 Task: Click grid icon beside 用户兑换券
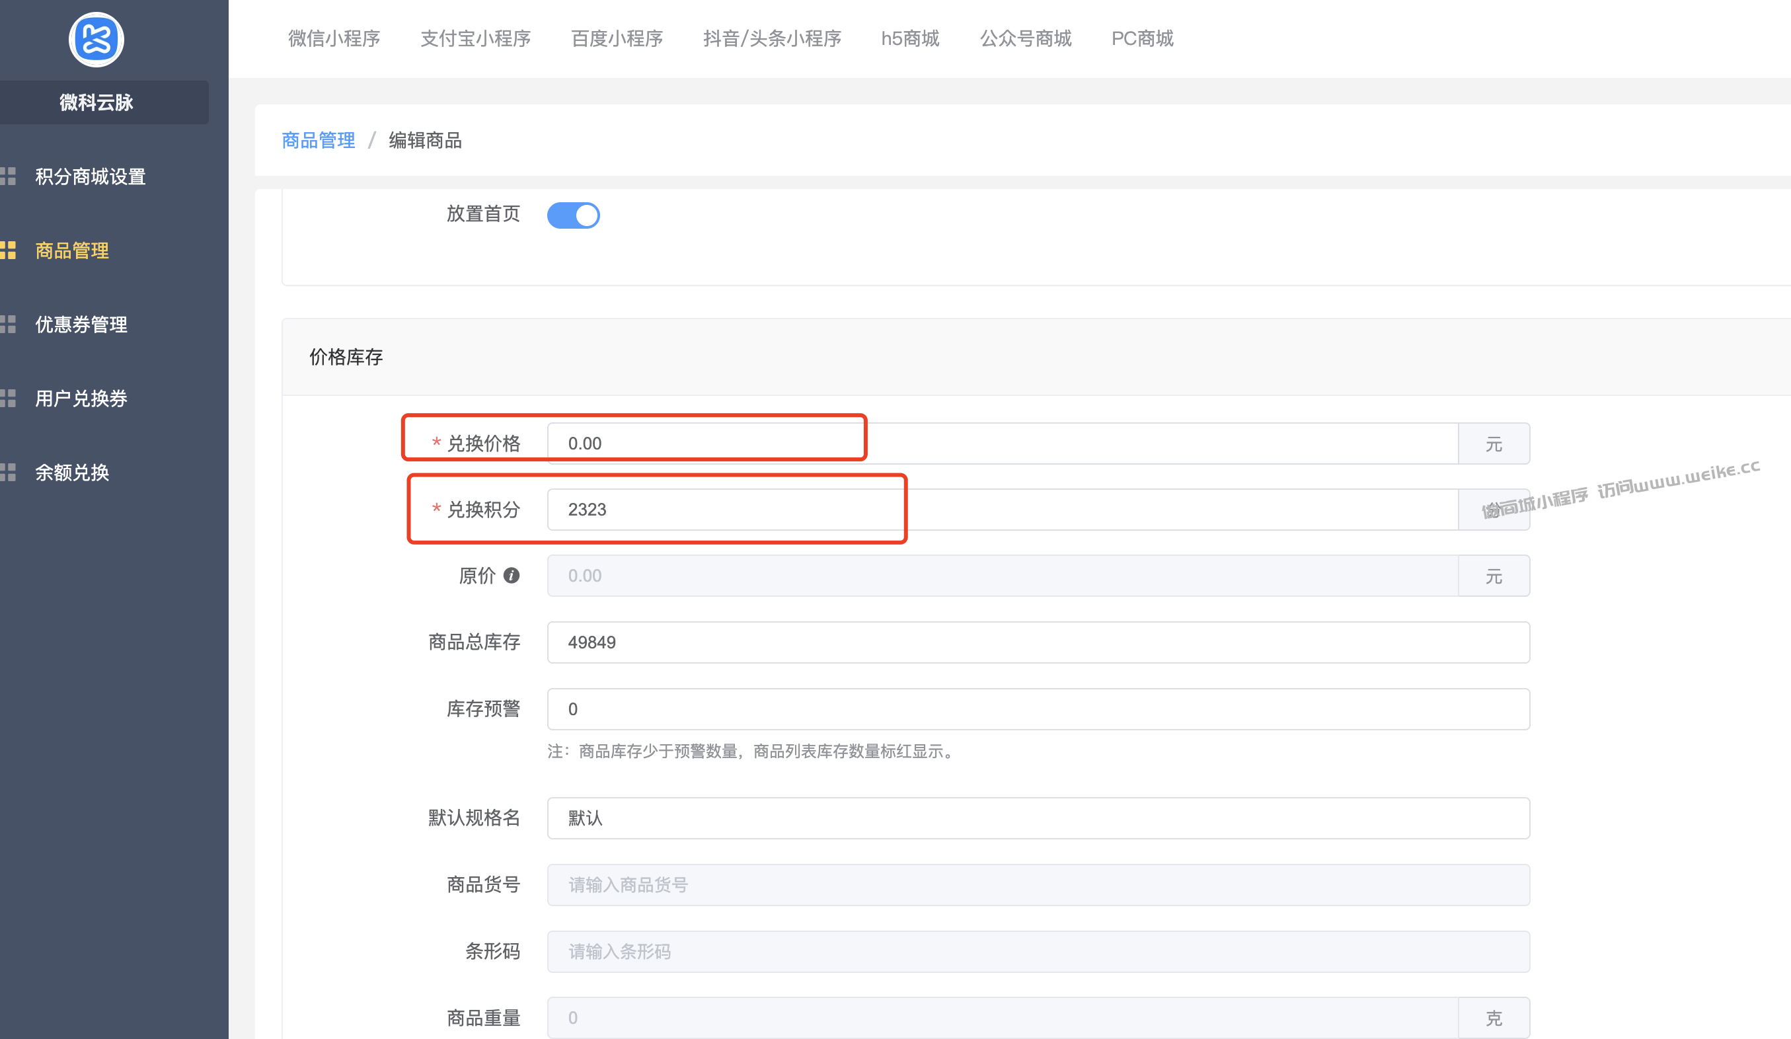click(8, 398)
